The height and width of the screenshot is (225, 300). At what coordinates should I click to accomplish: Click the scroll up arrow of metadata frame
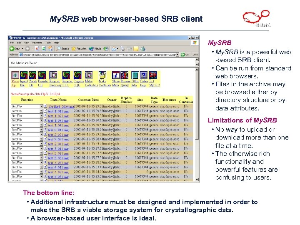click(197, 60)
